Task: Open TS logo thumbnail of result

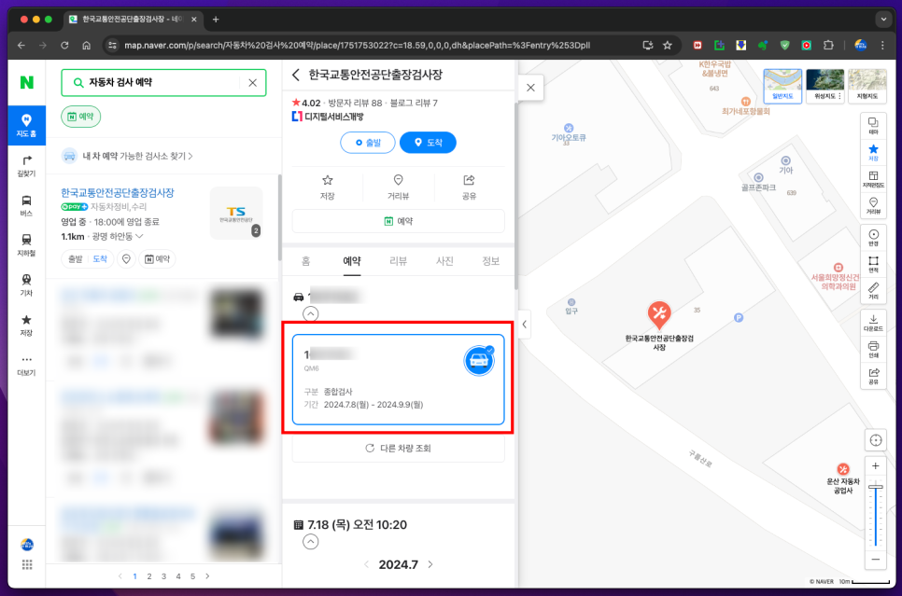Action: (x=236, y=213)
